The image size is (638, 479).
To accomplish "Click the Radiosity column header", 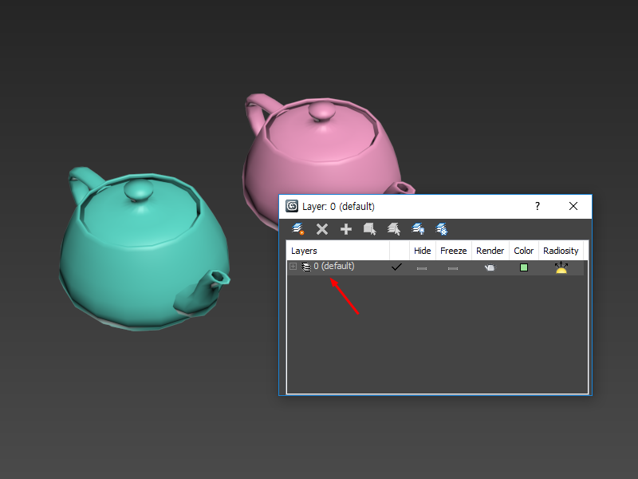I will pos(561,251).
